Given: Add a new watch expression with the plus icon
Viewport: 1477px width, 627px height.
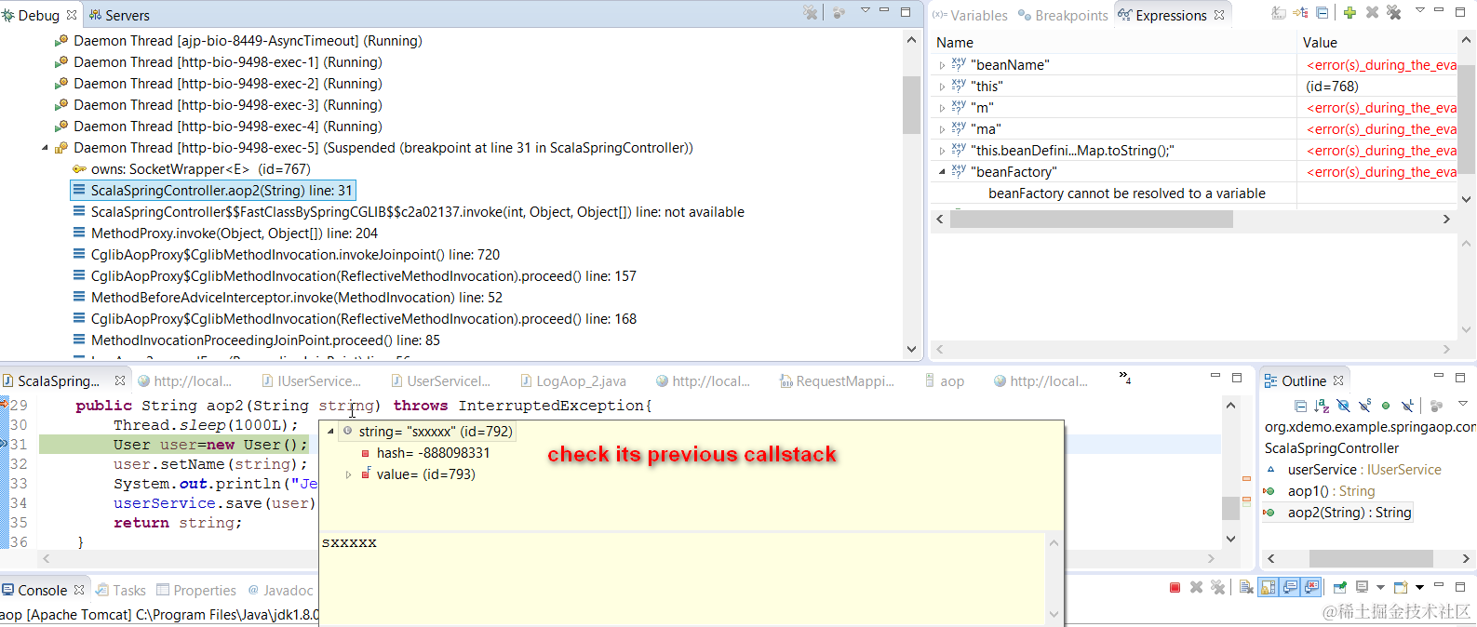Looking at the screenshot, I should (1349, 12).
